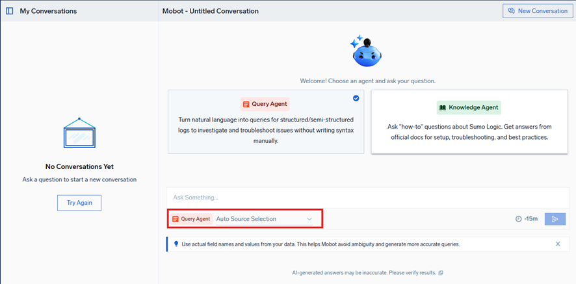
Task: Click the Mobot robot avatar
Action: click(x=367, y=52)
